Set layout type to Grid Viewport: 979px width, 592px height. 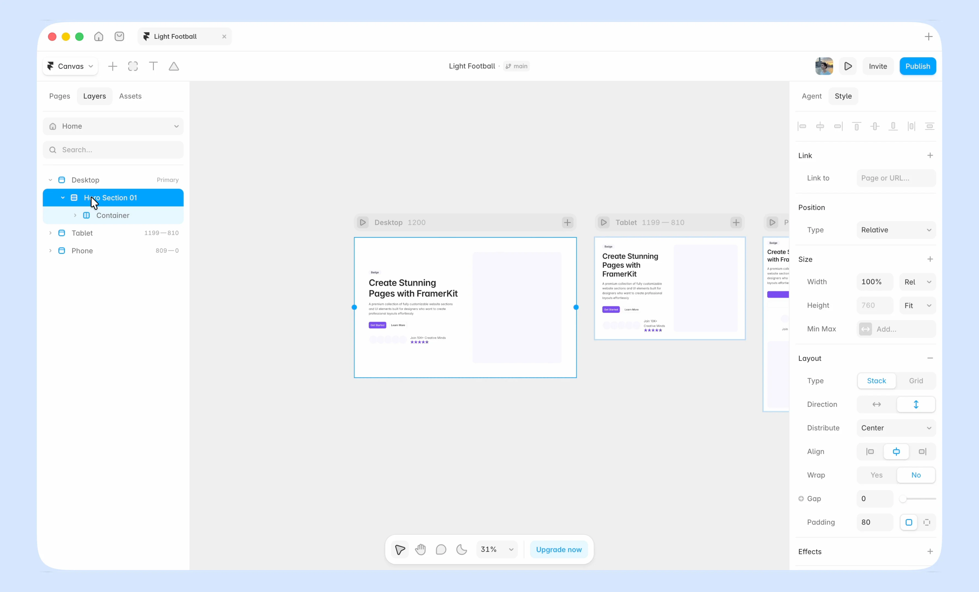pos(916,381)
